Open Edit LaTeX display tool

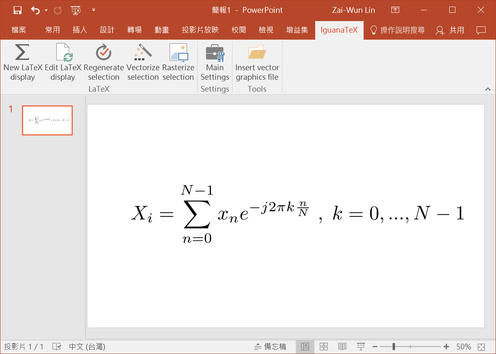tap(63, 53)
